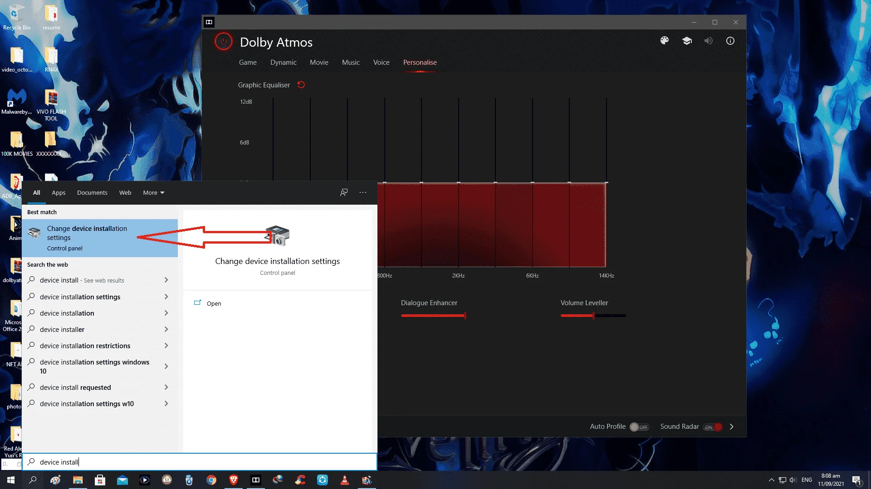
Task: Click the search feedback icon
Action: 344,192
